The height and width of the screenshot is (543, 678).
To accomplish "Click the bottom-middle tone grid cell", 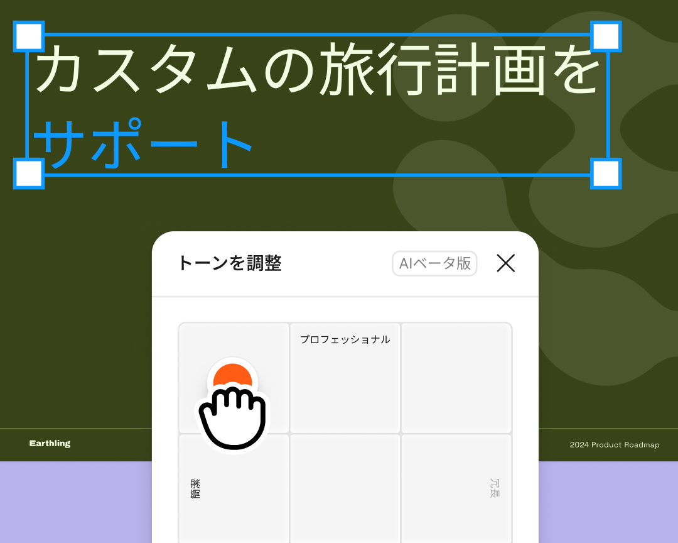I will pyautogui.click(x=345, y=487).
